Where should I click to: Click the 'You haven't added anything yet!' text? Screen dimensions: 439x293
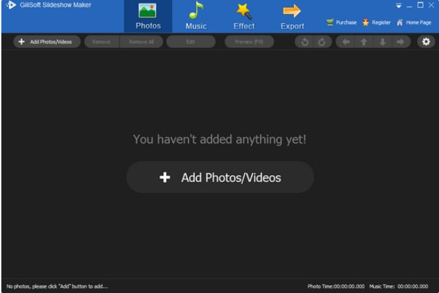coord(219,139)
